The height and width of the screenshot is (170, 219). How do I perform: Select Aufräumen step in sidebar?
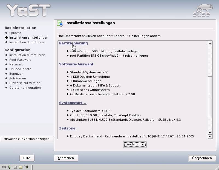tap(18, 78)
